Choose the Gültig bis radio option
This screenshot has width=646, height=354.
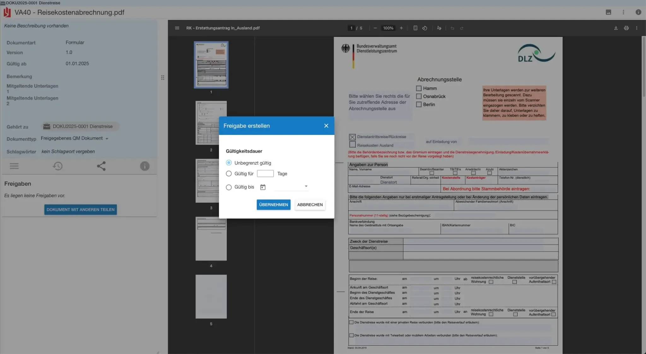tap(229, 187)
